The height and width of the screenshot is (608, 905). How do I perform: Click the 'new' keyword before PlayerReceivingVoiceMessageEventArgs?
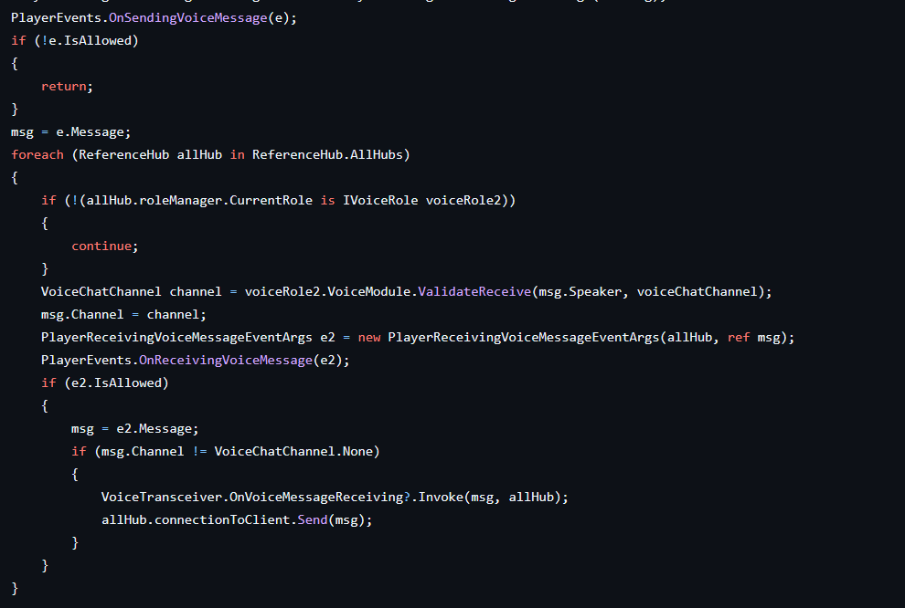[x=369, y=338]
